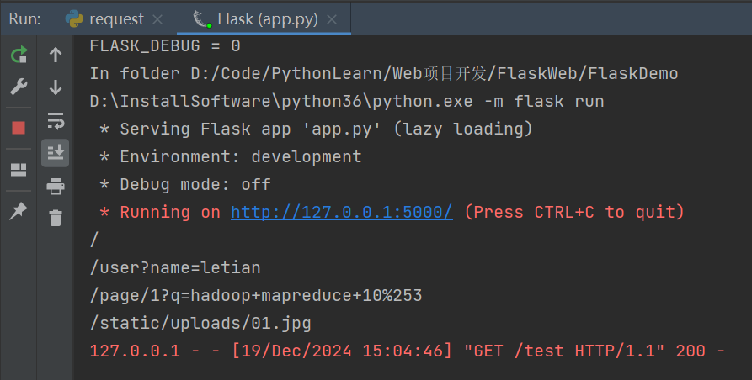This screenshot has width=752, height=380.
Task: Click the /user?name=letian output line
Action: [175, 267]
